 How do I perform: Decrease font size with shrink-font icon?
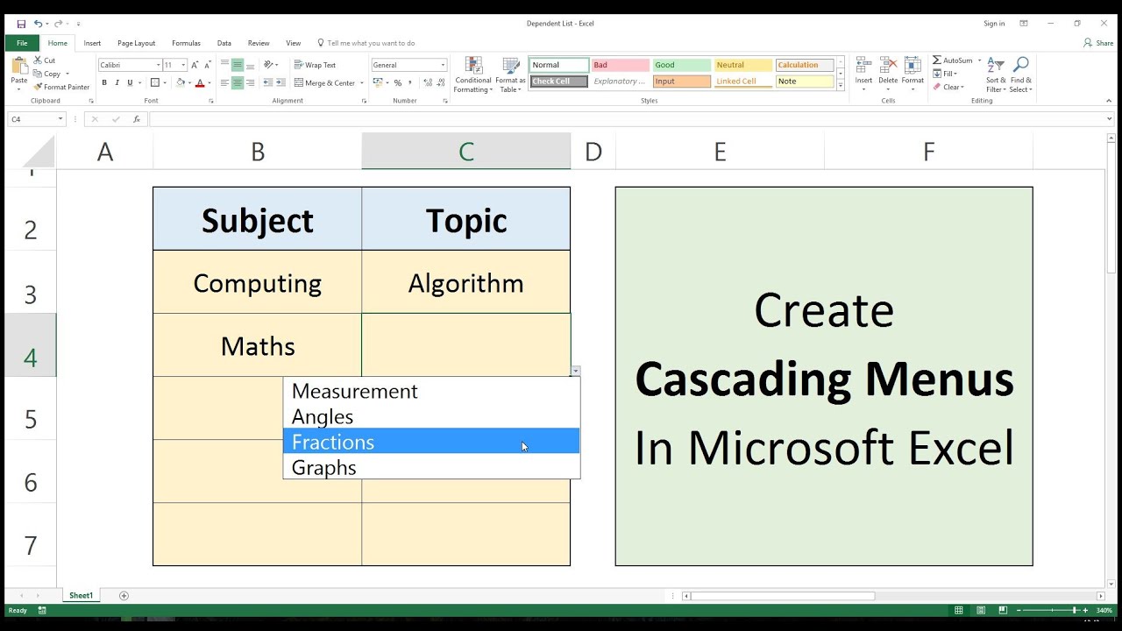click(207, 65)
